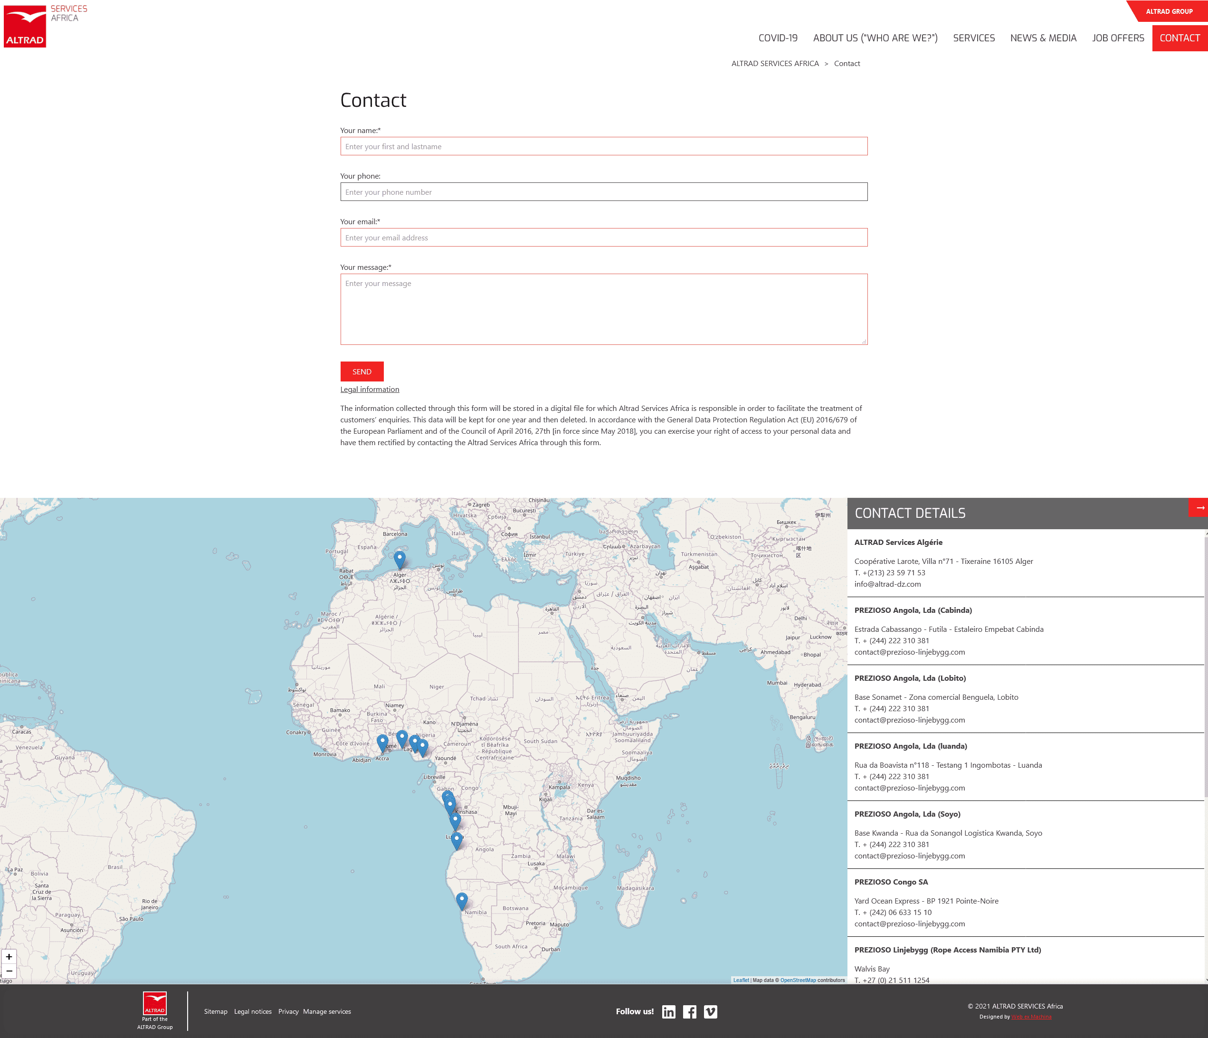Open the LinkedIn social icon
Image resolution: width=1208 pixels, height=1038 pixels.
tap(669, 1012)
